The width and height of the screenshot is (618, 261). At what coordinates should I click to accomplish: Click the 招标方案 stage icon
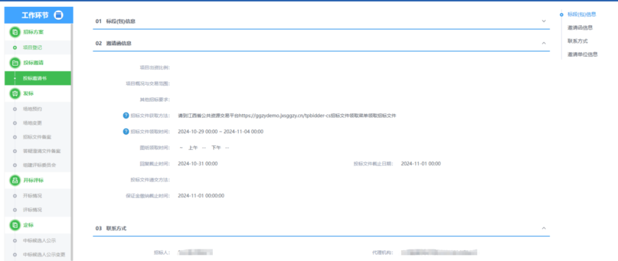click(15, 32)
